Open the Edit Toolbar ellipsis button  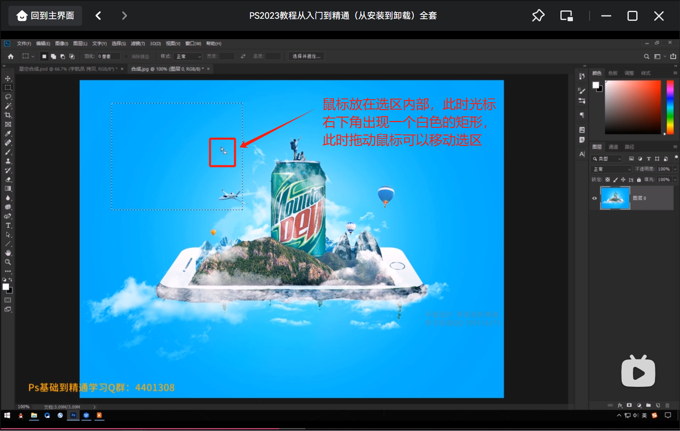click(8, 271)
